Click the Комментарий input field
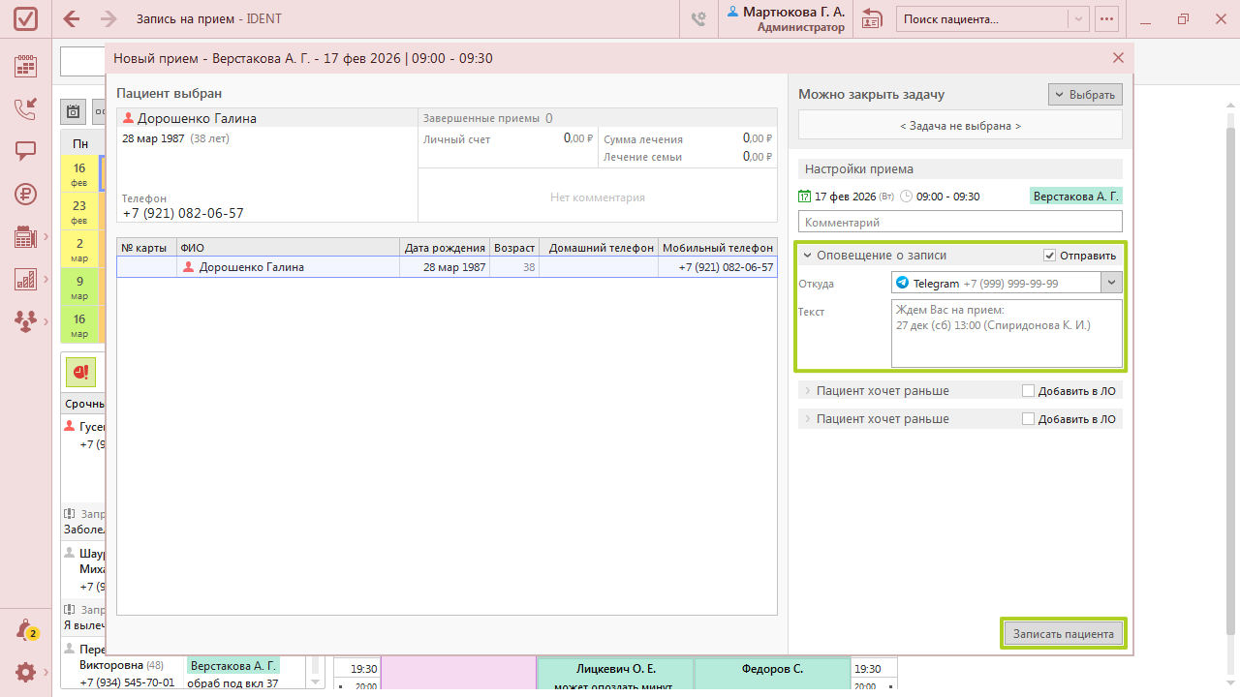This screenshot has width=1240, height=697. coord(960,222)
